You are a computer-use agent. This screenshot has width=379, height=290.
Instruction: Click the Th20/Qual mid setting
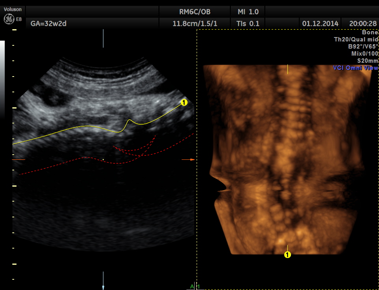(x=356, y=39)
